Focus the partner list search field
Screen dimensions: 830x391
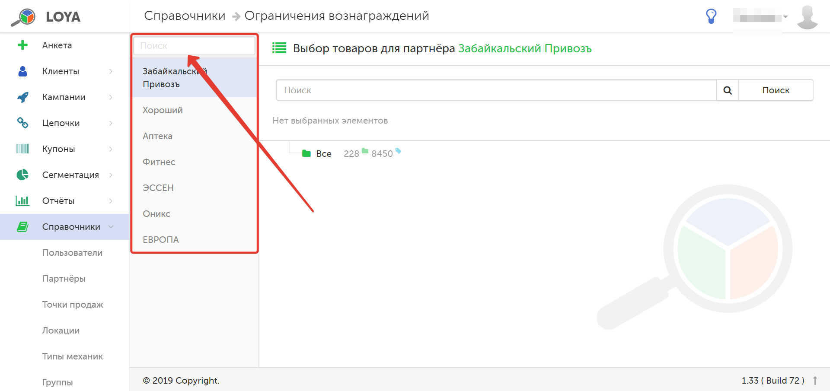point(194,46)
